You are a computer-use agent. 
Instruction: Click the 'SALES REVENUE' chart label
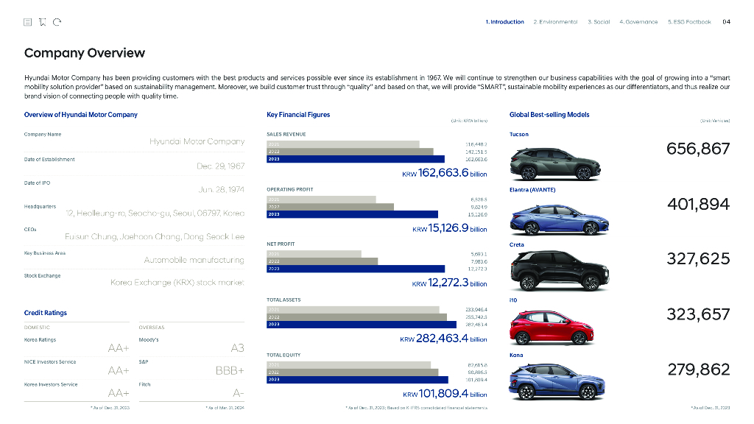[x=286, y=135]
